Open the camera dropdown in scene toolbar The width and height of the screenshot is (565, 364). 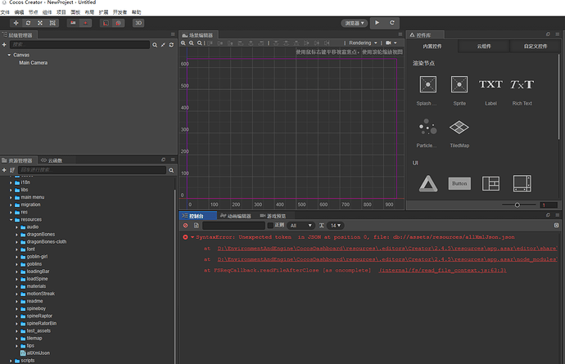pyautogui.click(x=391, y=43)
